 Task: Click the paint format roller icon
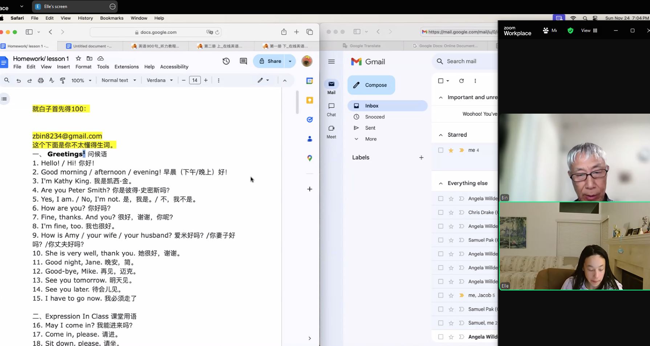coord(62,81)
